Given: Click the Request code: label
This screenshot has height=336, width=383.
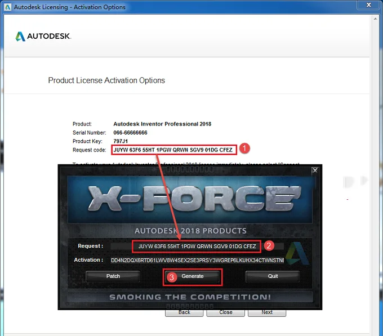Looking at the screenshot, I should coord(90,150).
